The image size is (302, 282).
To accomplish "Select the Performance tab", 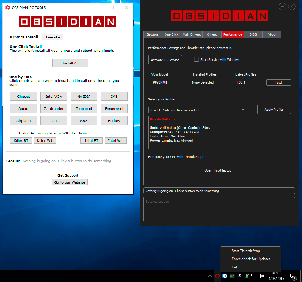I will (232, 34).
